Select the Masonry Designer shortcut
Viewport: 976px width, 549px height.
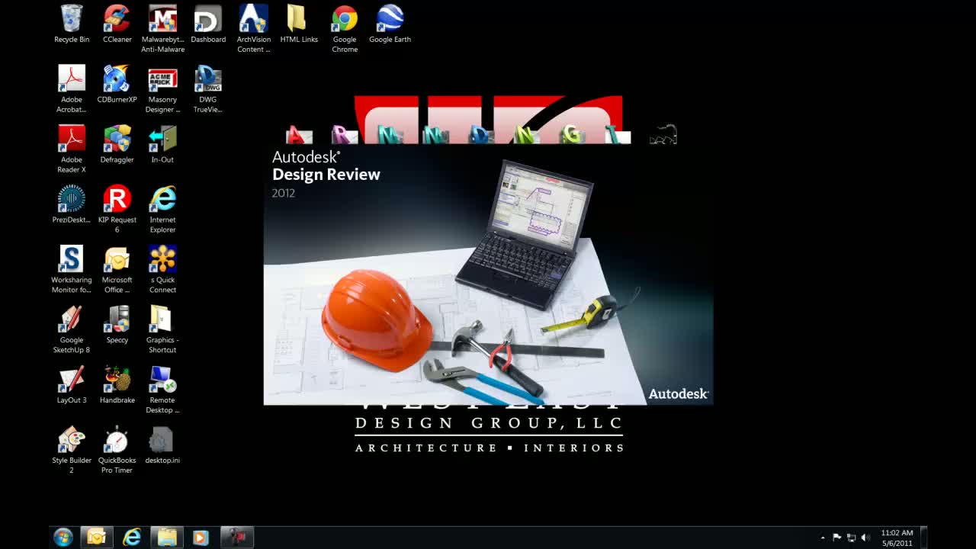[162, 89]
